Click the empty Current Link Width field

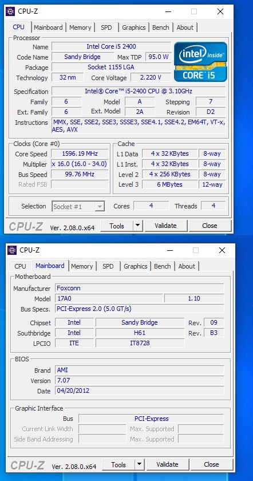102,429
